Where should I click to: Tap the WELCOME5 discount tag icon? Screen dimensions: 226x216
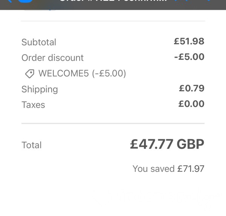(30, 74)
